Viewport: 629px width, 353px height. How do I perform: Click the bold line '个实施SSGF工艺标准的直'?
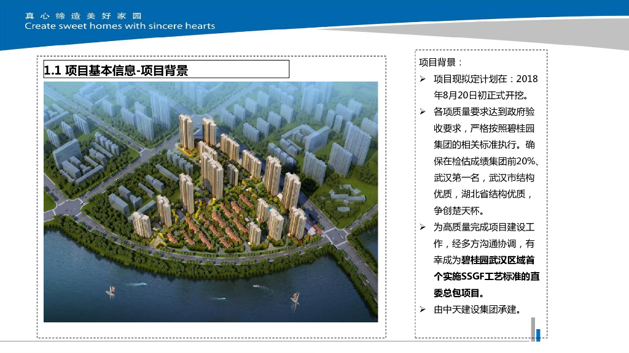(486, 276)
